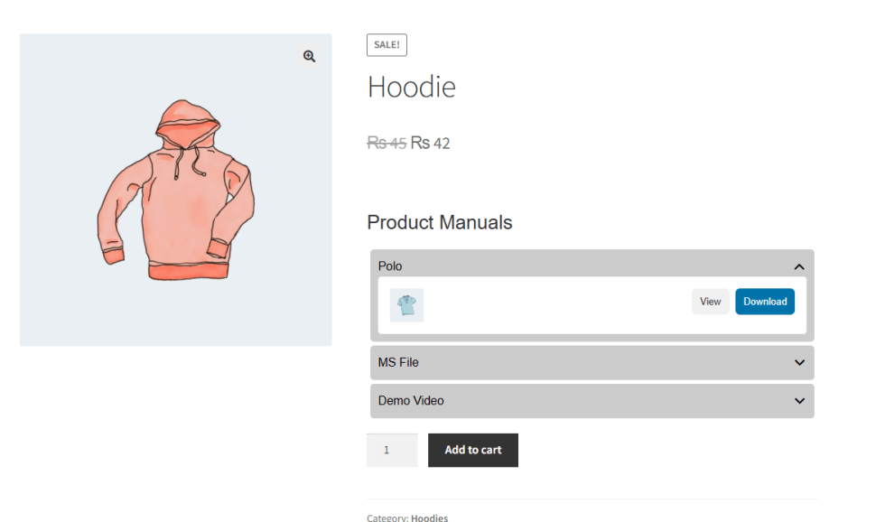
Task: Click the orange hoodie product image
Action: (x=175, y=190)
